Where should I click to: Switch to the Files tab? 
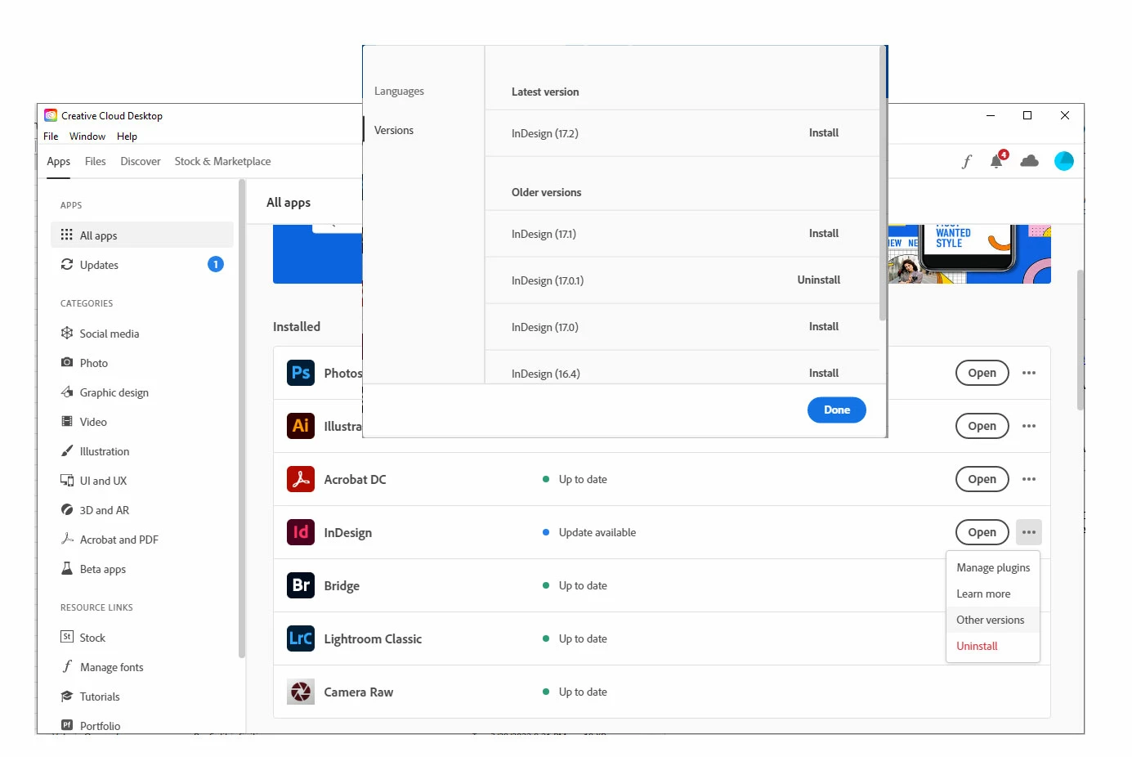(96, 161)
